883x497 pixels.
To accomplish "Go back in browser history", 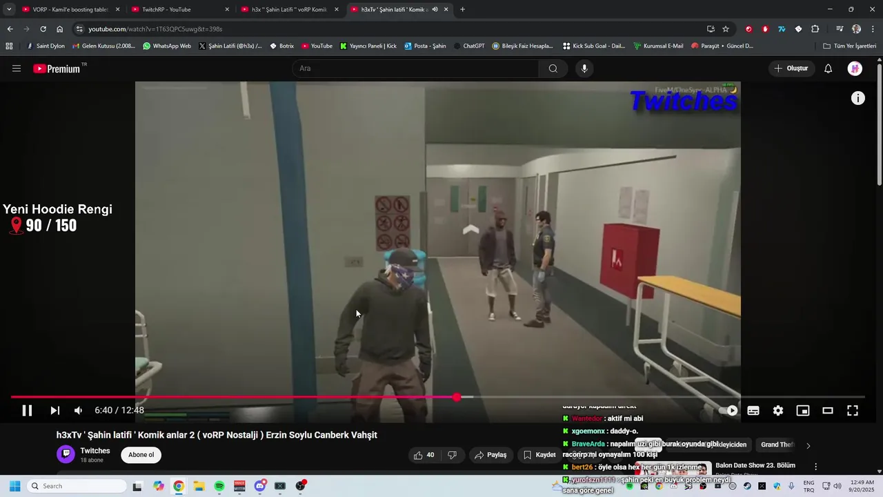I will point(10,29).
